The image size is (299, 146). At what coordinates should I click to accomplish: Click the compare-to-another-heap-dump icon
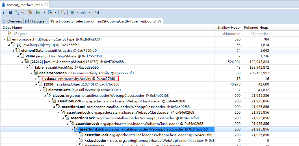(x=97, y=12)
